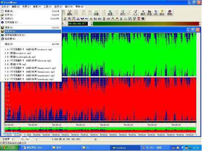Click the 帮助 (Help) toolbar icon

tap(169, 13)
